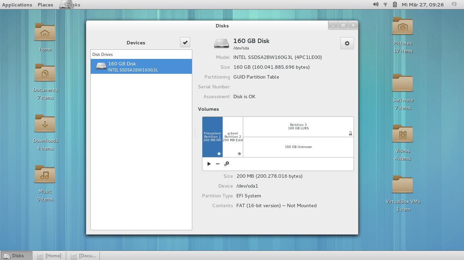464x260 pixels.
Task: Click the "1 item" count under VirtualBox VMs
Action: tap(403, 210)
